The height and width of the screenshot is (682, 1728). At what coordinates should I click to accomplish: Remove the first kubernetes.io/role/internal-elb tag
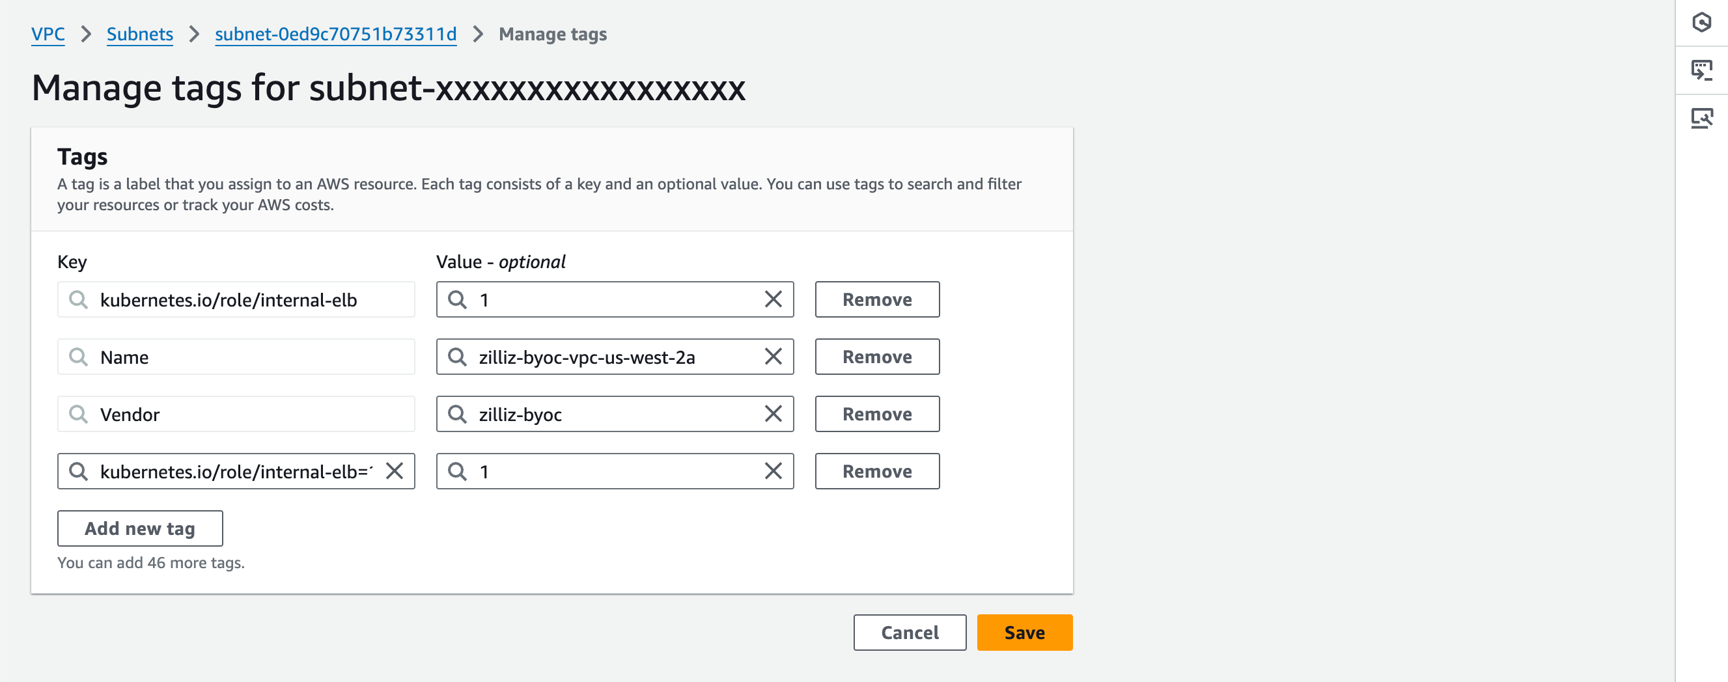point(877,299)
